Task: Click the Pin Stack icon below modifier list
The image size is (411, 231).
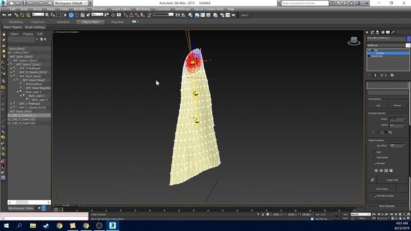Action: coord(369,75)
